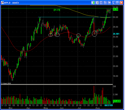
Task: Click the '18' date tick label
Action: pyautogui.click(x=54, y=105)
